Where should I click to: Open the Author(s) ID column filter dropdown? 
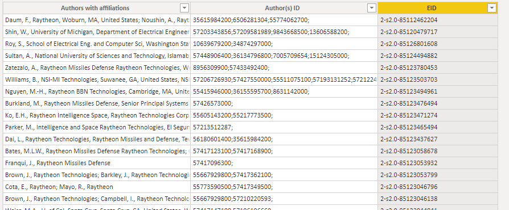[x=372, y=8]
